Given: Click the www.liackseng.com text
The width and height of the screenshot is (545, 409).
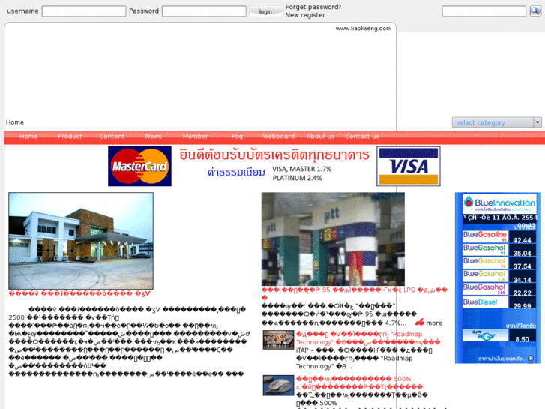Looking at the screenshot, I should point(363,29).
